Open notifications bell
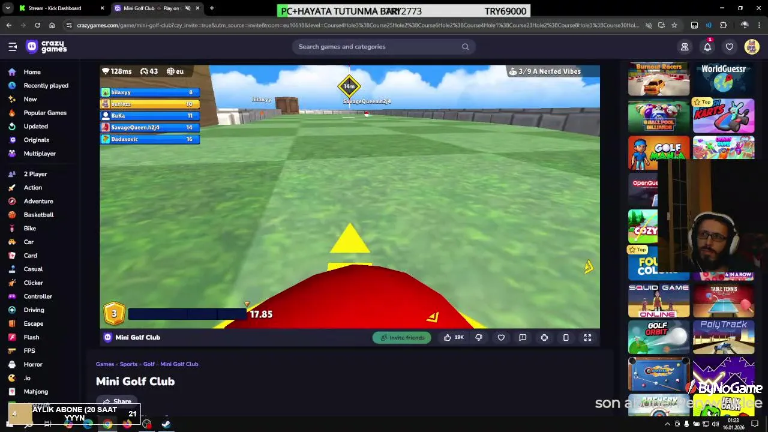 (x=707, y=47)
